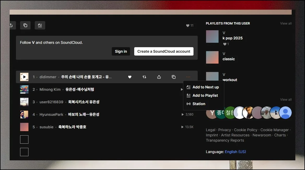This screenshot has height=170, width=305.
Task: Open the workout playlist
Action: [x=230, y=80]
